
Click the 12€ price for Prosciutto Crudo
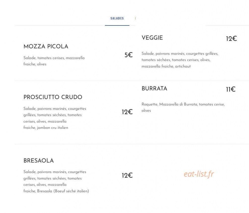[x=127, y=112]
